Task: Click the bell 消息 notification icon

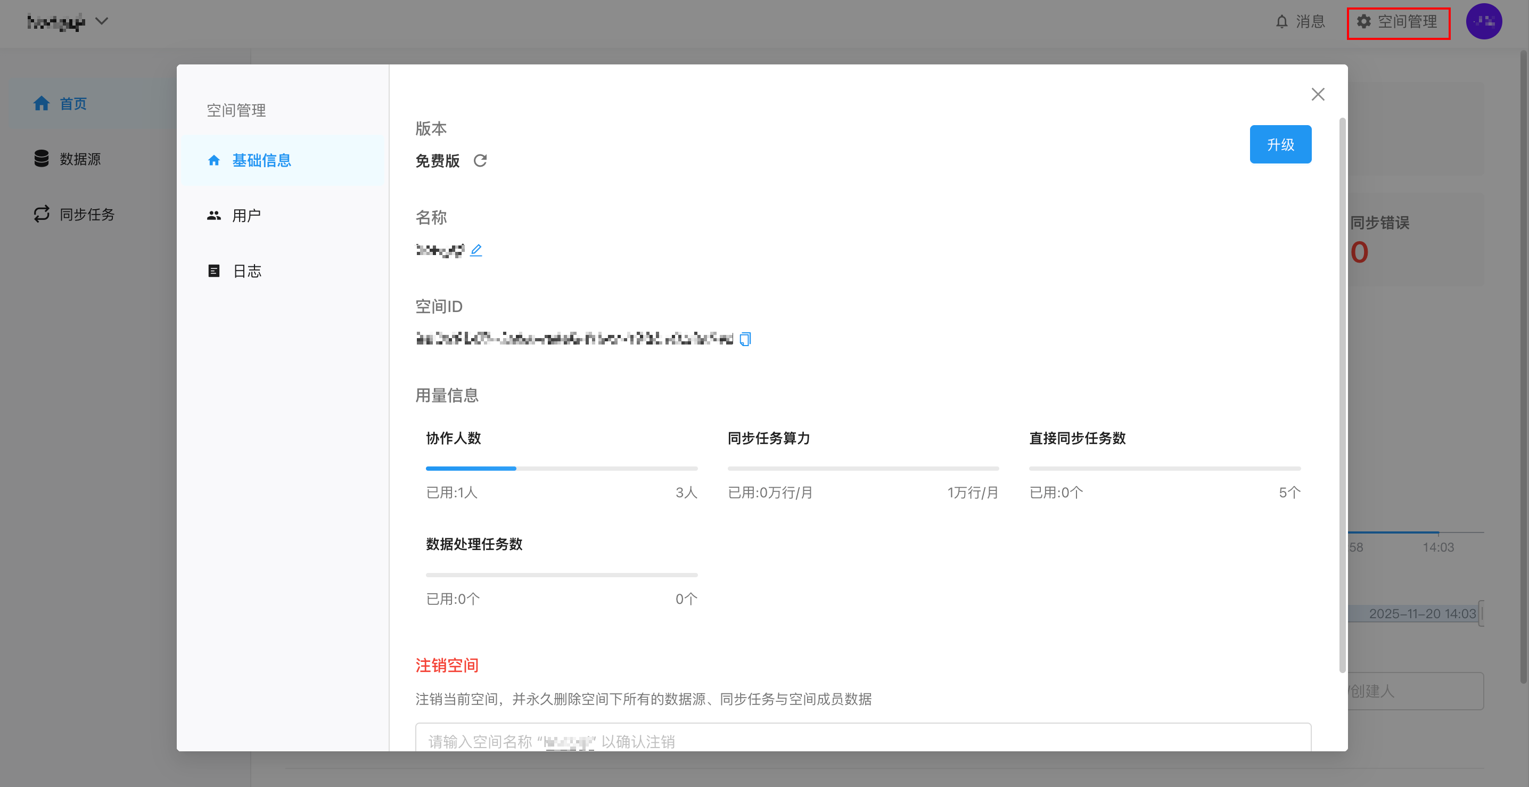Action: pos(1281,22)
